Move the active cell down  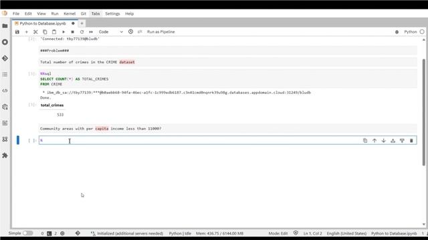click(x=383, y=141)
